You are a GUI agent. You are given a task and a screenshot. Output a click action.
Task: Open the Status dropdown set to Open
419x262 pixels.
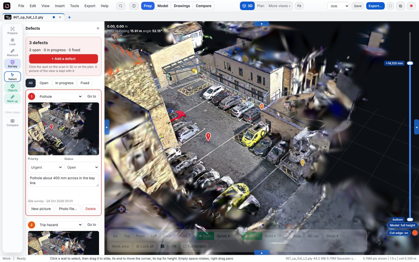(x=82, y=167)
